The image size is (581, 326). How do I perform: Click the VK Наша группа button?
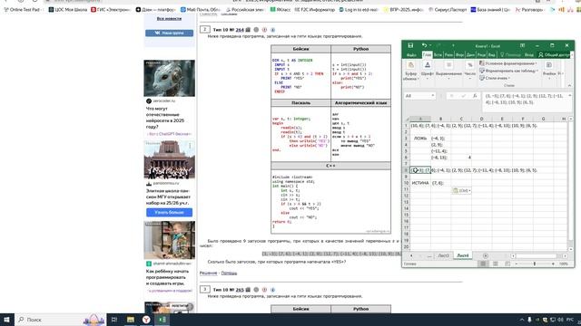point(169,33)
